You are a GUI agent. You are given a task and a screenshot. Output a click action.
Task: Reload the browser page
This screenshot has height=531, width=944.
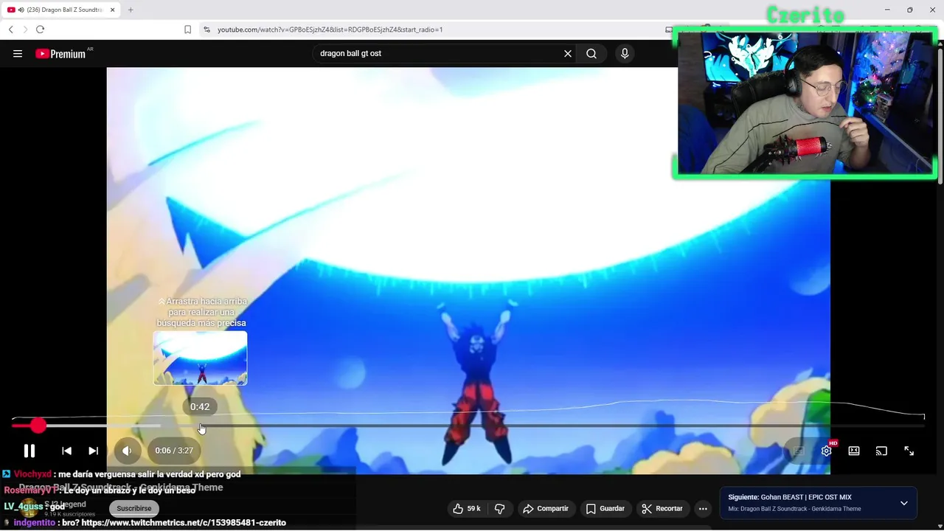point(40,29)
